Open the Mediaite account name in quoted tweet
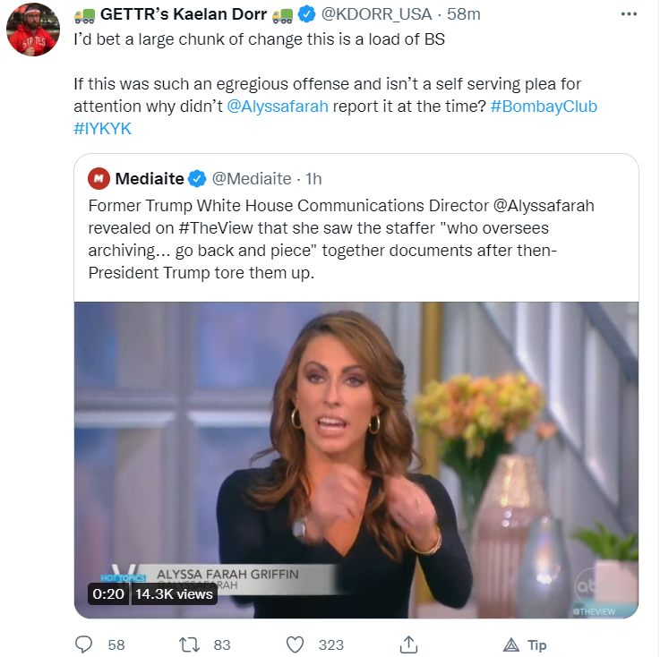 (150, 179)
